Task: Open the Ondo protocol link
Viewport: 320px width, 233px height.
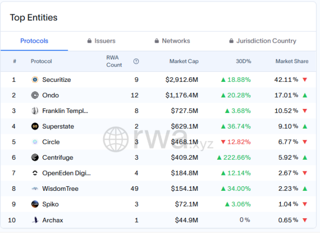Action: click(x=50, y=95)
